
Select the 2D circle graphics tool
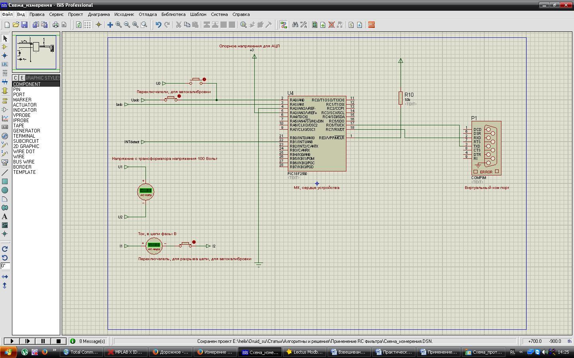pyautogui.click(x=5, y=190)
